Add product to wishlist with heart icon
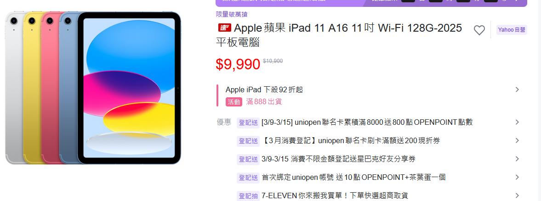The height and width of the screenshot is (201, 541). click(479, 30)
